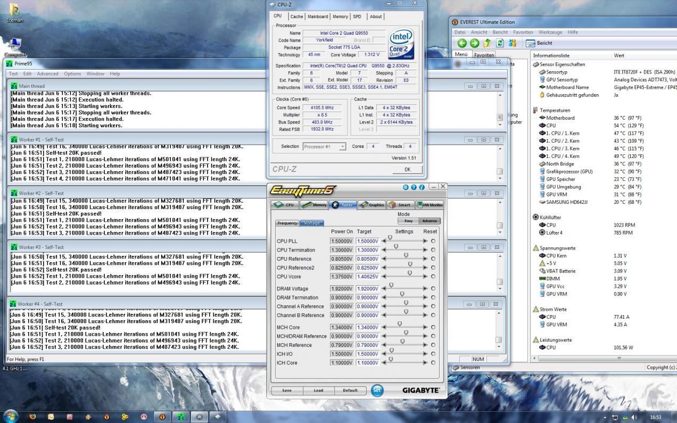Select Easy mode in EasyTune6
Screen dimensions: 677x423
click(408, 221)
